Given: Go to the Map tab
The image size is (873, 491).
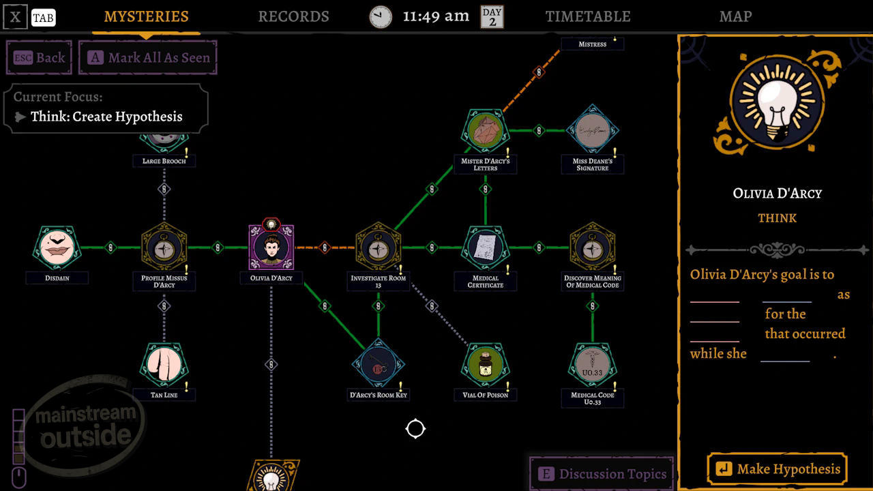Looking at the screenshot, I should click(735, 16).
